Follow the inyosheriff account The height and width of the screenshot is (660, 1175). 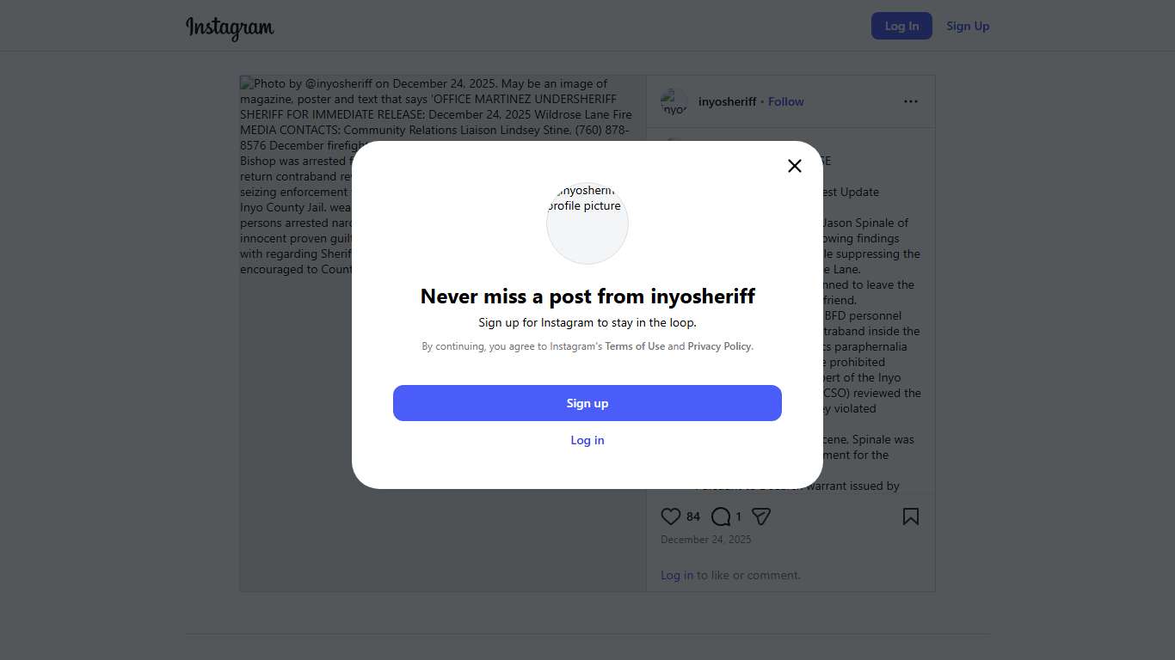[x=785, y=101]
